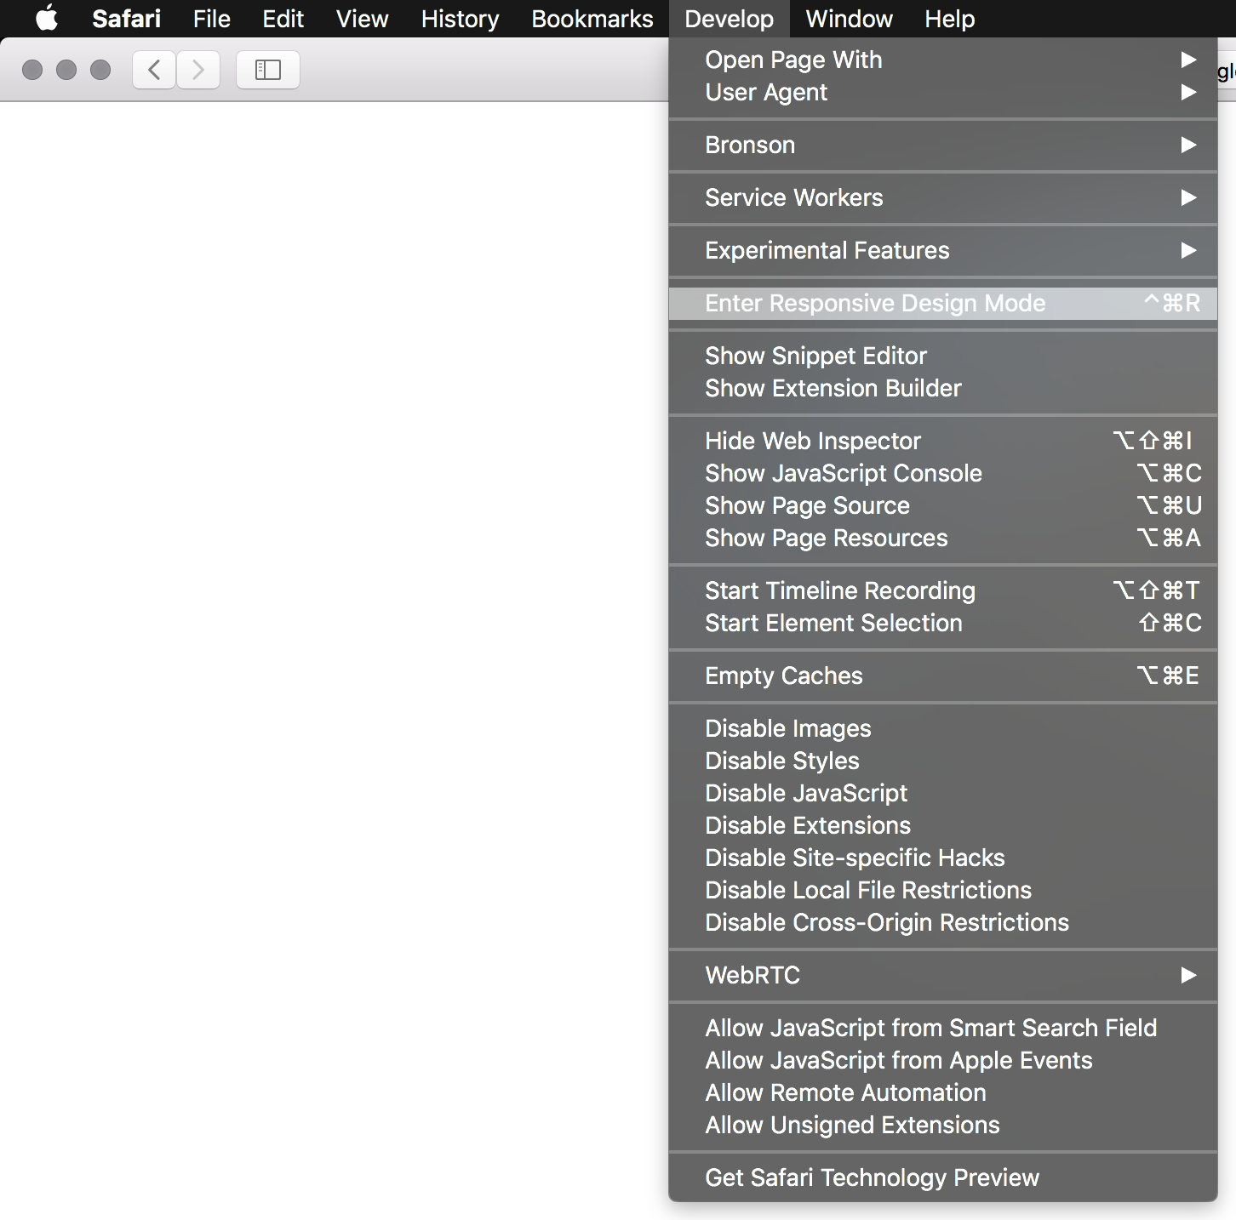Image resolution: width=1236 pixels, height=1220 pixels.
Task: Click Get Safari Technology Preview
Action: click(x=943, y=1177)
